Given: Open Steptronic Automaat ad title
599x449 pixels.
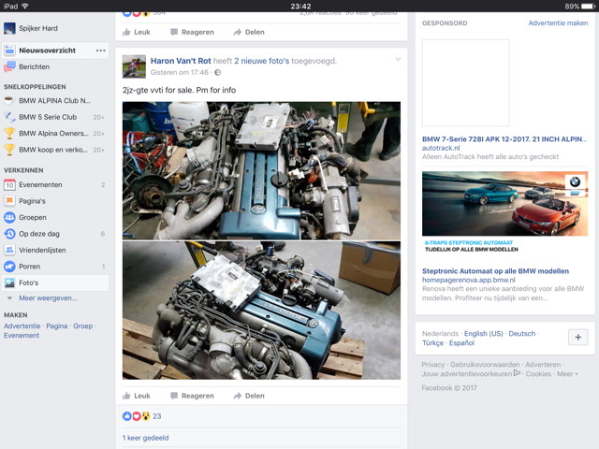Looking at the screenshot, I should [x=495, y=271].
